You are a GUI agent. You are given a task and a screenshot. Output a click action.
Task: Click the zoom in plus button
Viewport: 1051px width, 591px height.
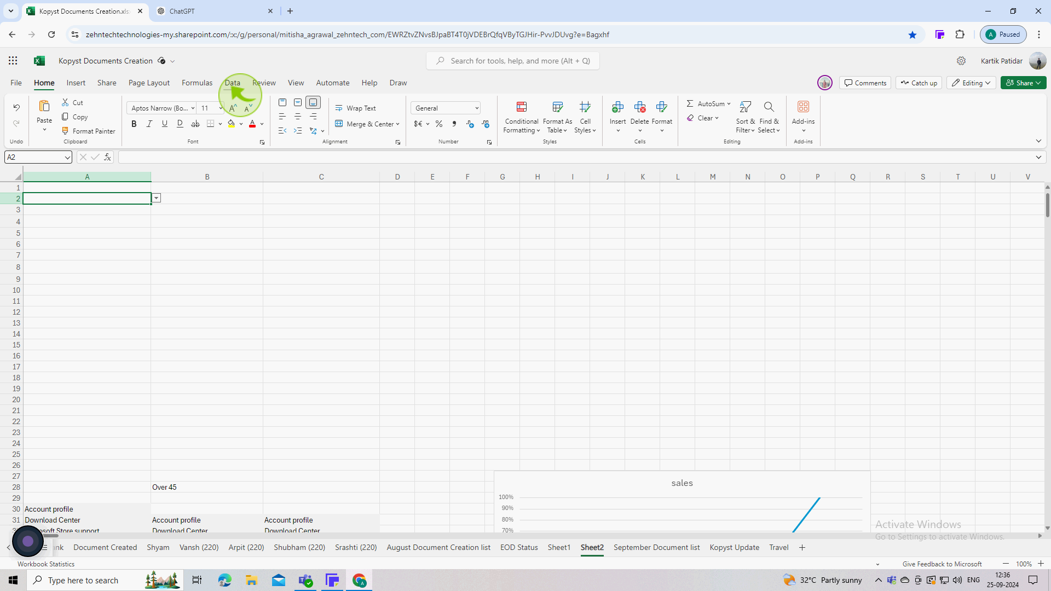pos(1041,564)
